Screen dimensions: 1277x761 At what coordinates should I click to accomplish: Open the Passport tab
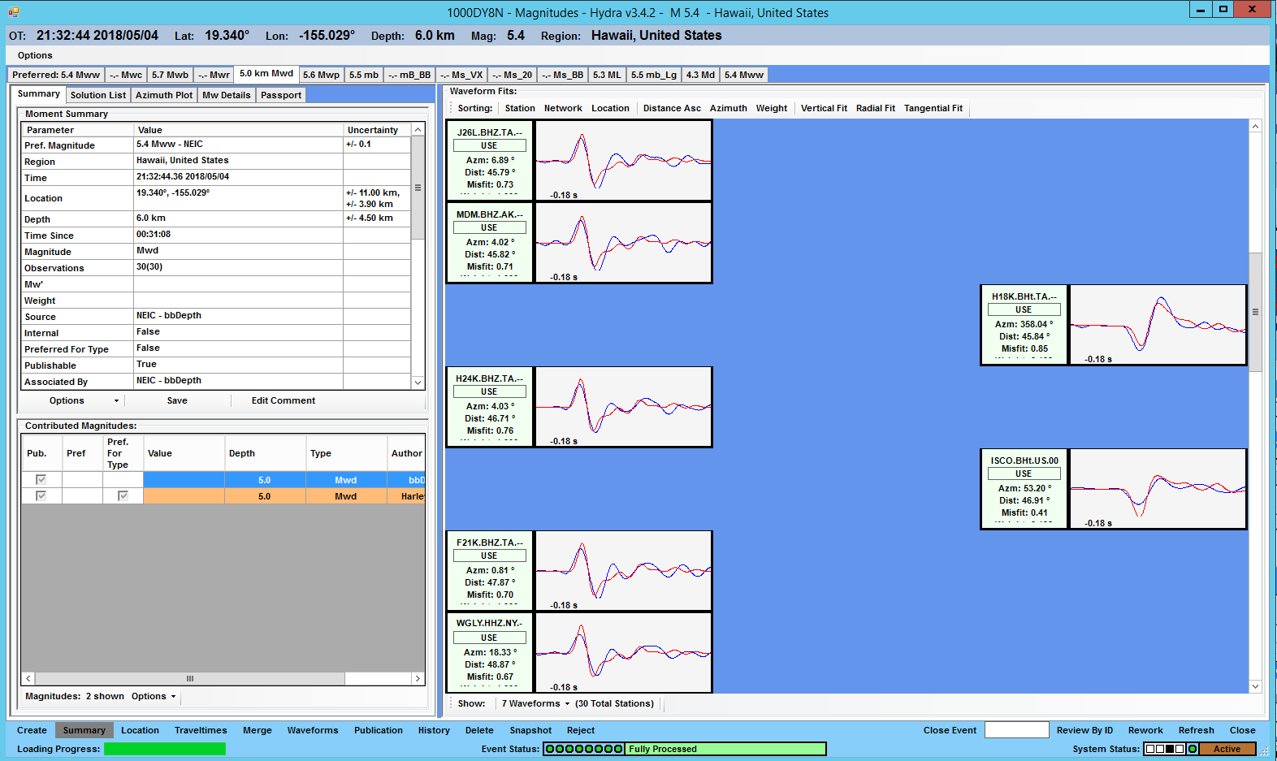click(x=281, y=95)
